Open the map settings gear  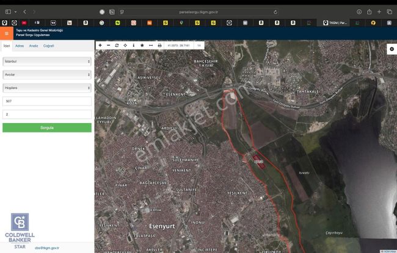(391, 49)
